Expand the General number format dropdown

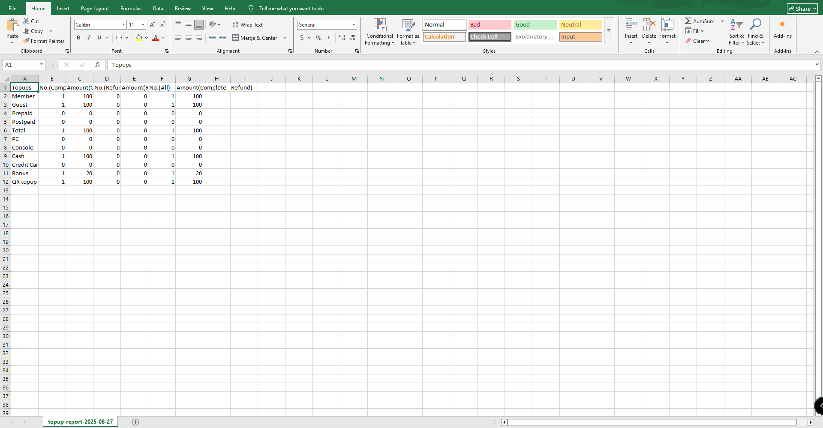pyautogui.click(x=354, y=25)
